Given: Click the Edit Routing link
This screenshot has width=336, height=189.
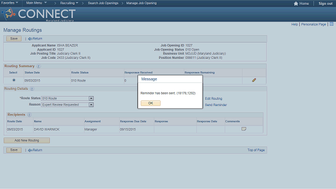Looking at the screenshot, I should tap(214, 99).
